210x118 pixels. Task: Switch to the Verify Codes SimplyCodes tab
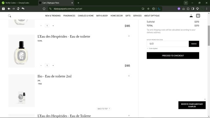coord(17,3)
